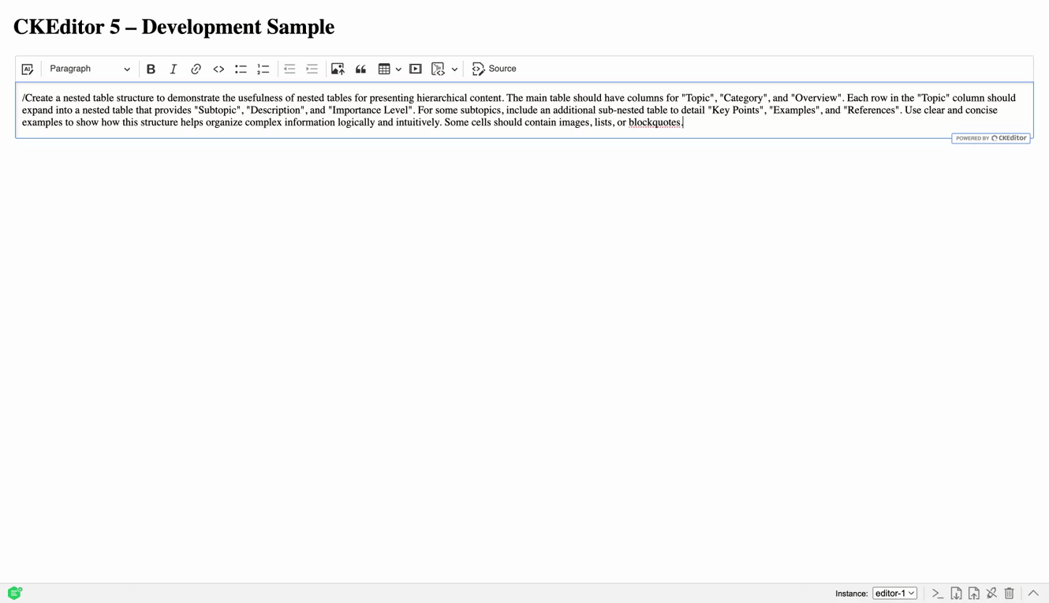
Task: Toggle inline code formatting
Action: coord(218,69)
